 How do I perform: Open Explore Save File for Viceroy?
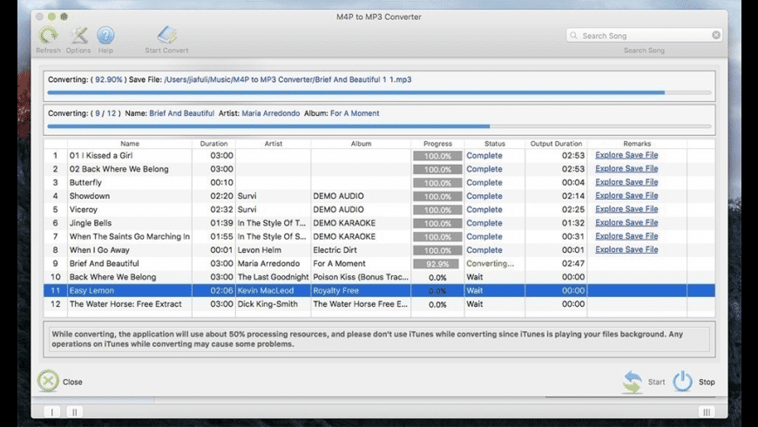click(626, 209)
